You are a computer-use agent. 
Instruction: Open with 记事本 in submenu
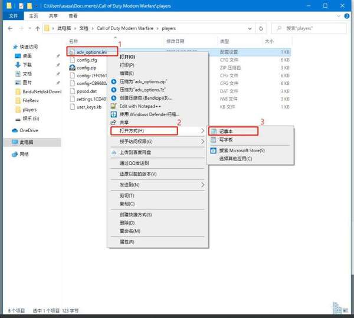pyautogui.click(x=251, y=132)
